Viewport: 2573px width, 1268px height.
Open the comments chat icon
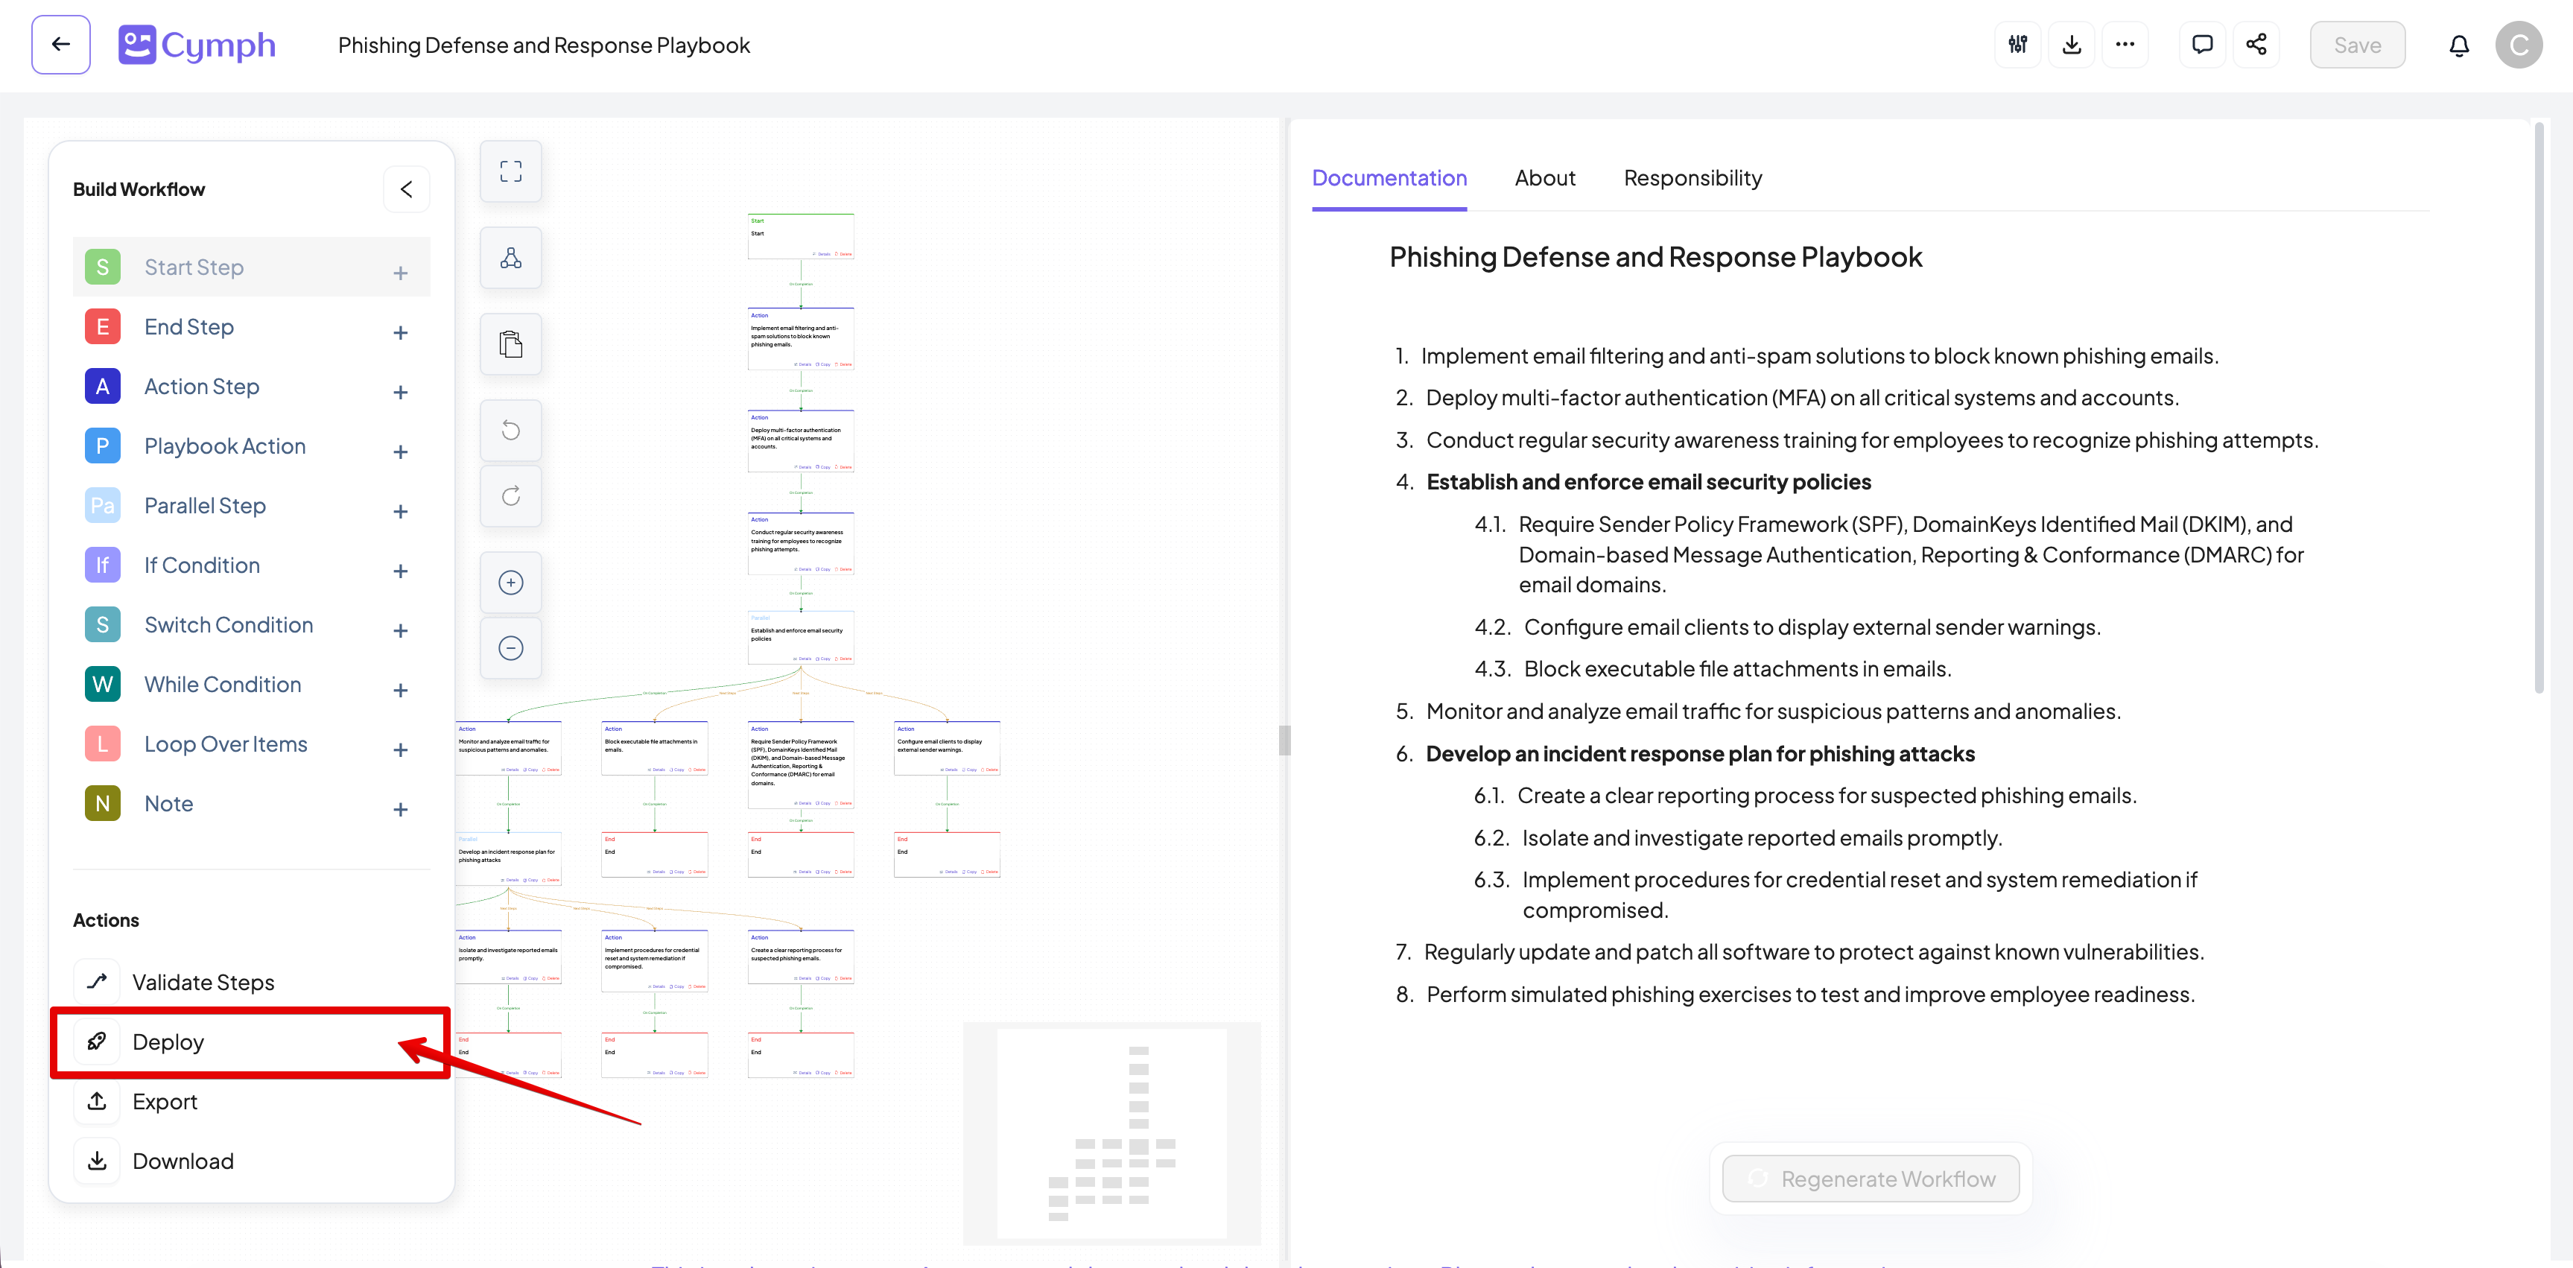tap(2201, 44)
